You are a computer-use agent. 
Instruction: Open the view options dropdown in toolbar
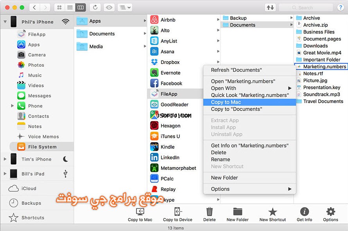coord(125,7)
